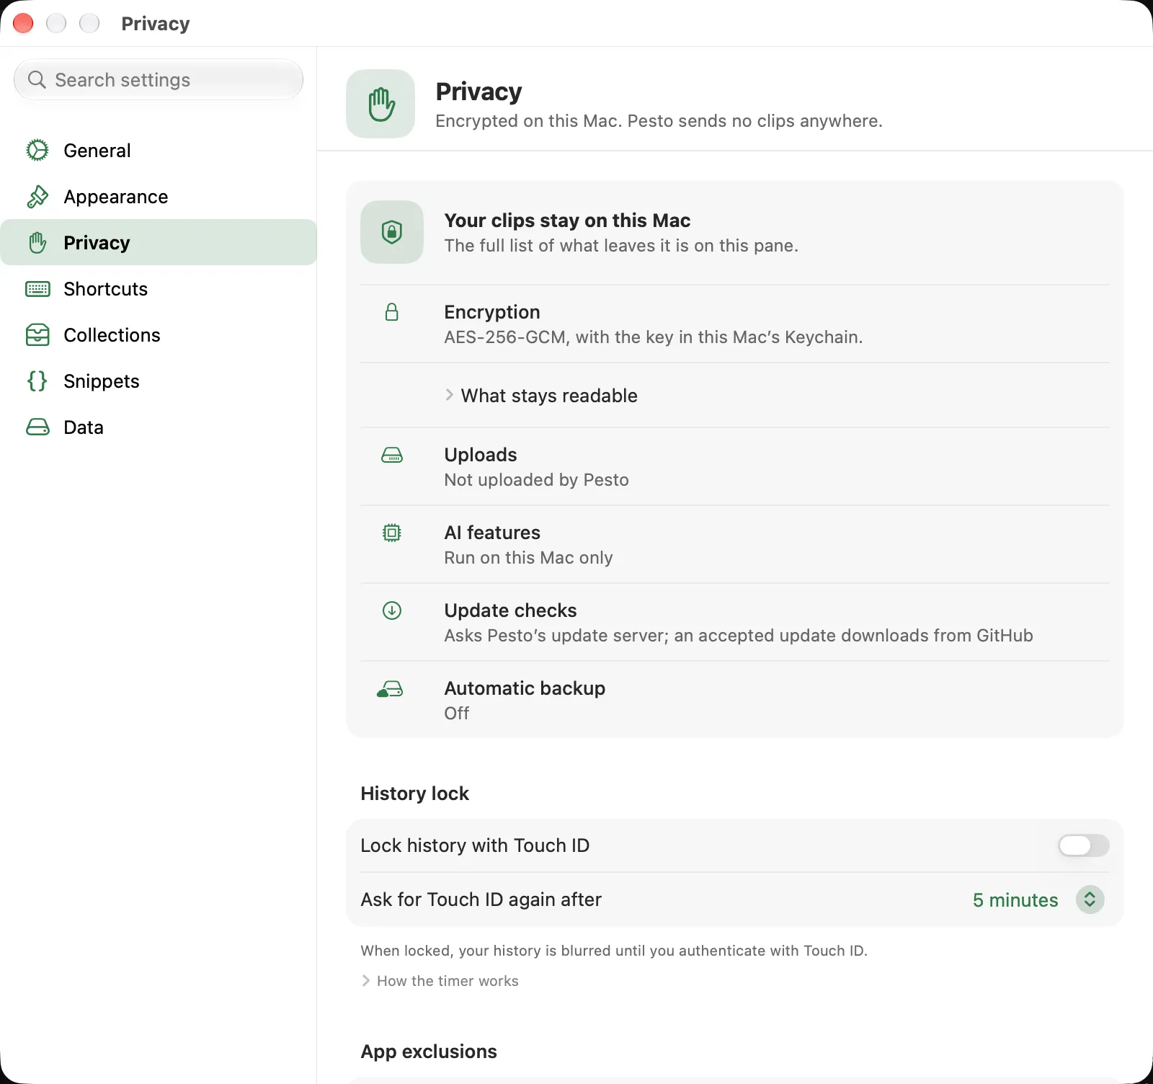Viewport: 1153px width, 1084px height.
Task: Enable Lock history with Touch ID switch
Action: pos(1083,845)
